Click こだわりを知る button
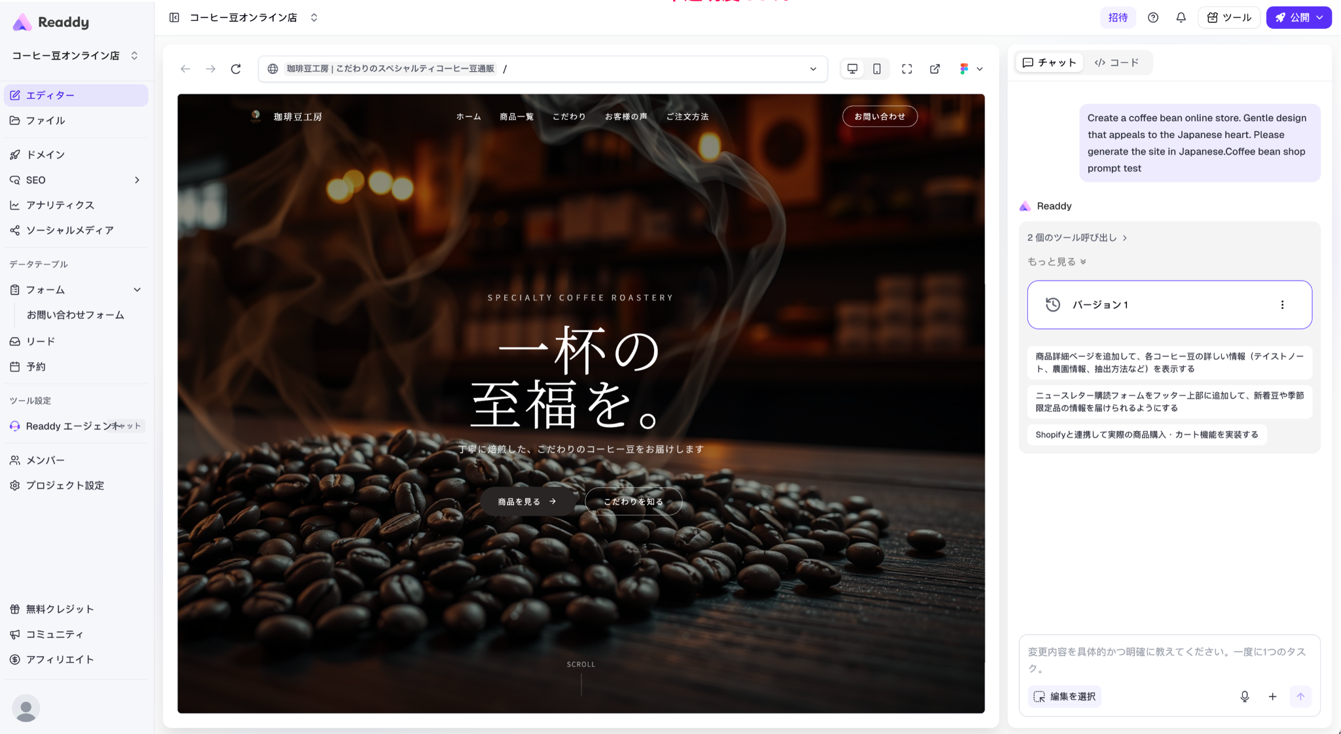Image resolution: width=1341 pixels, height=734 pixels. [633, 502]
